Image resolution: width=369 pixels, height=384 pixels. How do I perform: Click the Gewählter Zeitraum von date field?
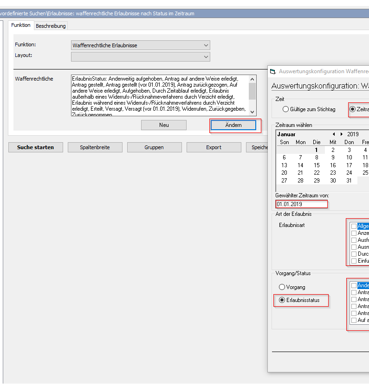pyautogui.click(x=301, y=204)
